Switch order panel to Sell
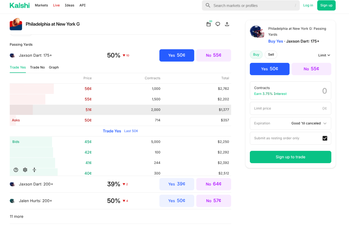This screenshot has width=349, height=226. (271, 55)
